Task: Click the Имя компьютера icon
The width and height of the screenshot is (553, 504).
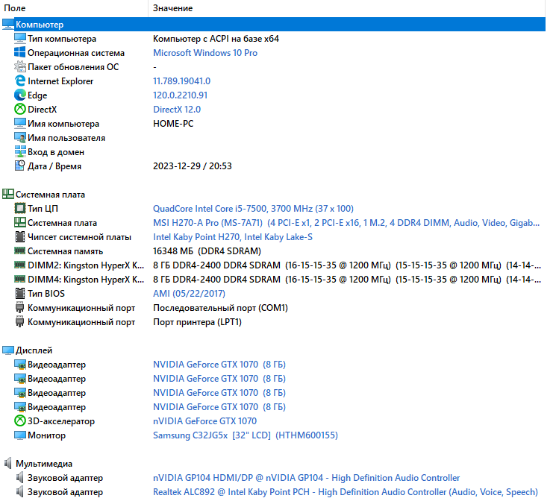Action: pos(19,123)
